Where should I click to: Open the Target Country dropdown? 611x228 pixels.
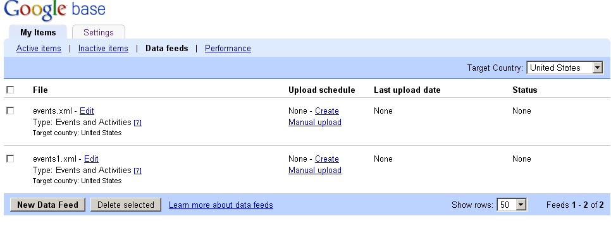(565, 68)
